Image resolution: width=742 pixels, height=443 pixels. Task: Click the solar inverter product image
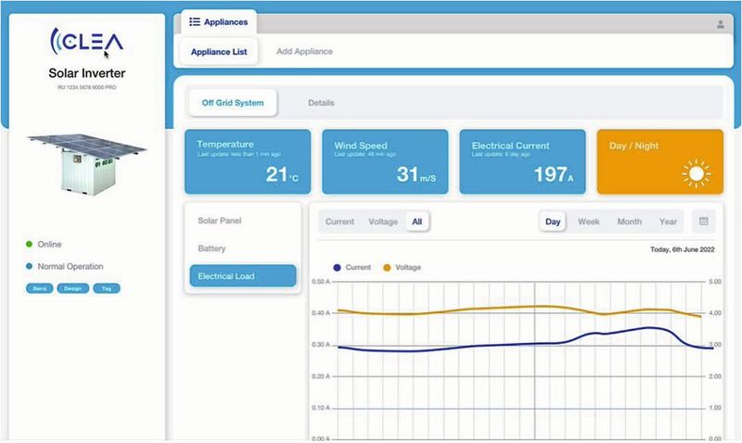coord(87,164)
